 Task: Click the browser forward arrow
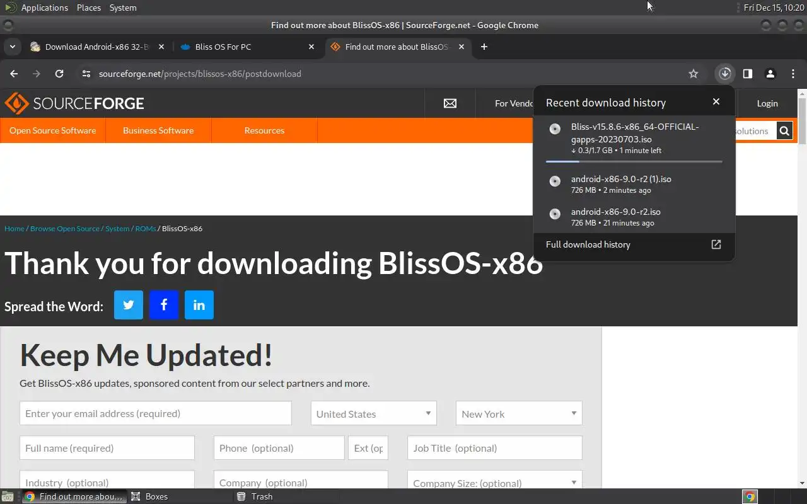[x=37, y=74]
